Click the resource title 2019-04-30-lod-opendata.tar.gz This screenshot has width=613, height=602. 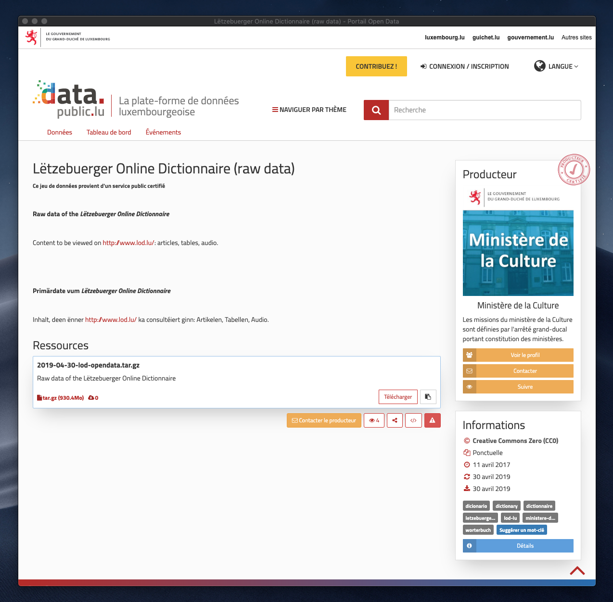point(88,365)
